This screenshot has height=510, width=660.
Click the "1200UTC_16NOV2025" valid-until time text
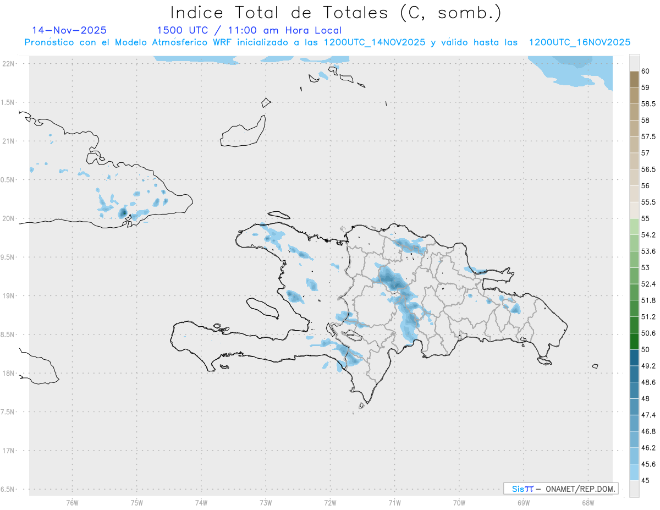[x=579, y=42]
